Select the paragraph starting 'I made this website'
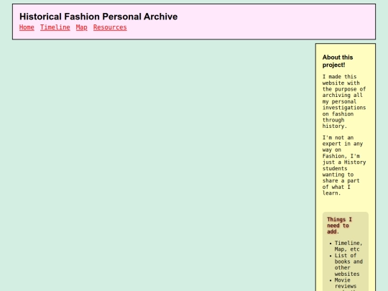The width and height of the screenshot is (388, 291). pos(344,101)
